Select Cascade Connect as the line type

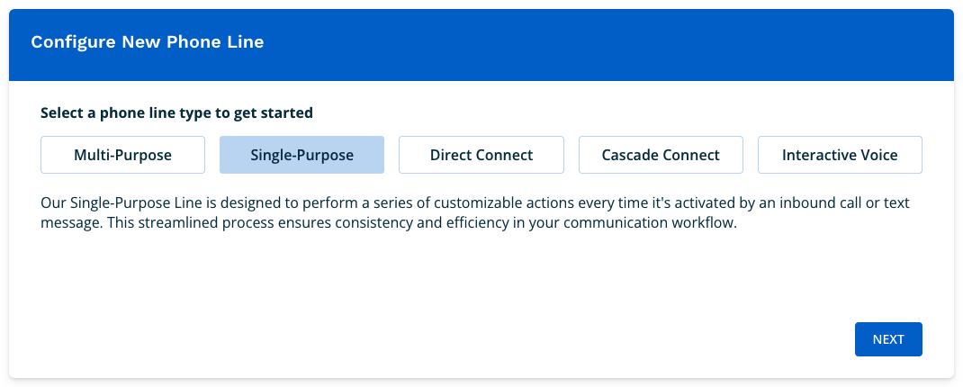(x=661, y=155)
